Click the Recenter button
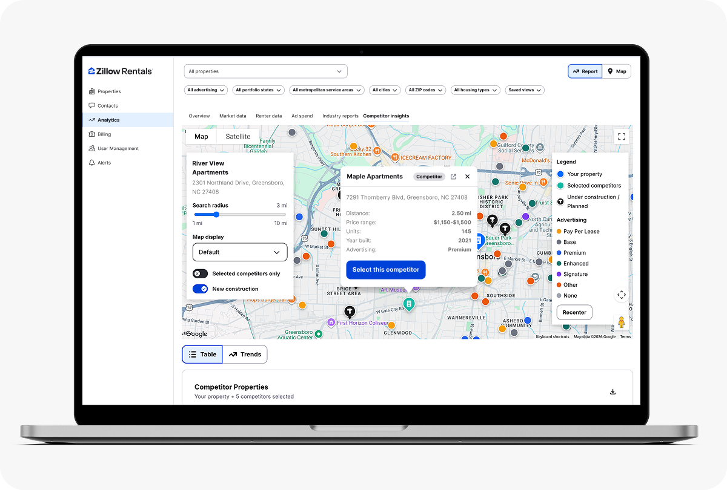 [x=574, y=313]
